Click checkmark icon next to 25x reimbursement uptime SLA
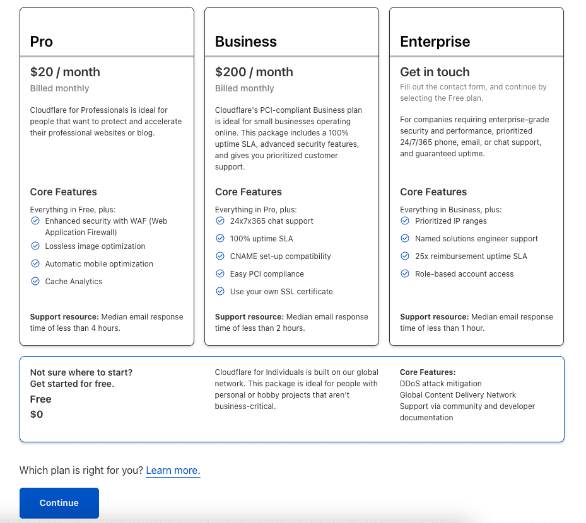This screenshot has width=586, height=523. (x=405, y=256)
